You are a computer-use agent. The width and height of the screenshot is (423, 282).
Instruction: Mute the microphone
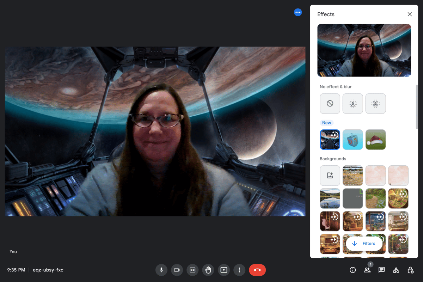point(161,270)
